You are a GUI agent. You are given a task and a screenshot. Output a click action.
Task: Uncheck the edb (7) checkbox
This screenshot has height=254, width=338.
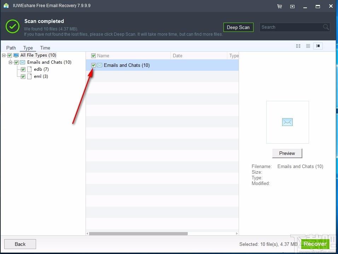click(23, 69)
